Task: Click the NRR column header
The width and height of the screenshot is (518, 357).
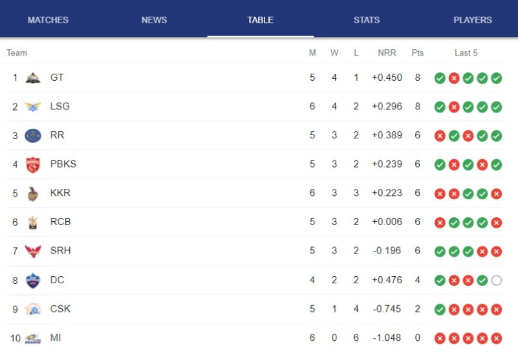Action: (387, 53)
